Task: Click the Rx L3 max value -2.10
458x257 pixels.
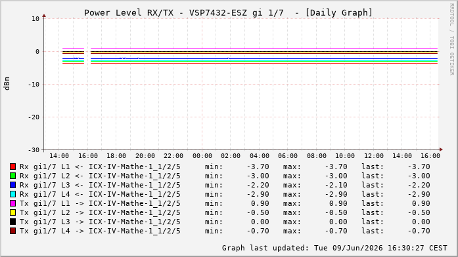Action: pos(336,185)
